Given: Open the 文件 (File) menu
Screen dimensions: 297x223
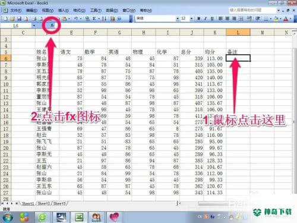Looking at the screenshot, I should (15, 10).
